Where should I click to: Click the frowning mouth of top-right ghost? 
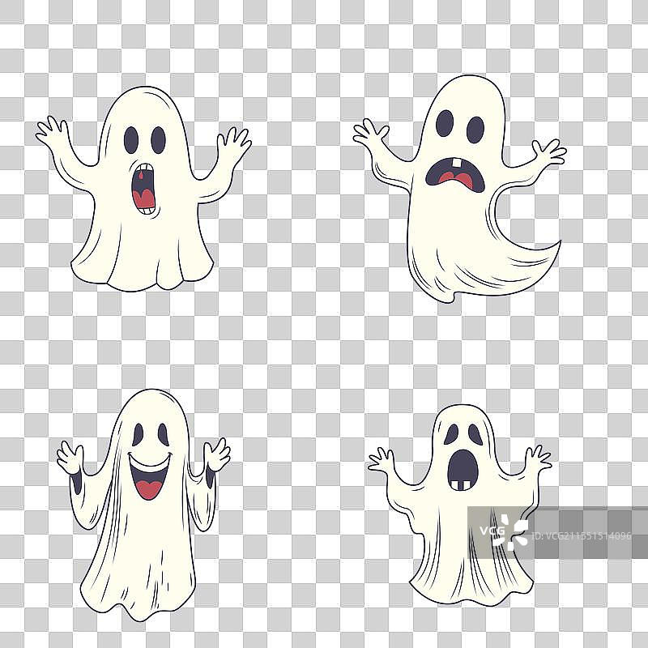point(455,173)
